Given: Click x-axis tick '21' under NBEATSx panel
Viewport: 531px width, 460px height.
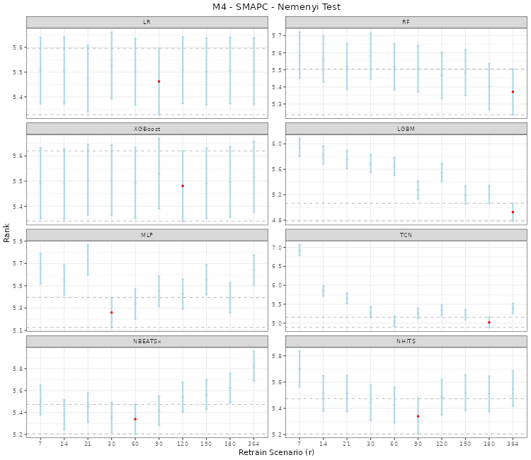Looking at the screenshot, I should tap(88, 444).
